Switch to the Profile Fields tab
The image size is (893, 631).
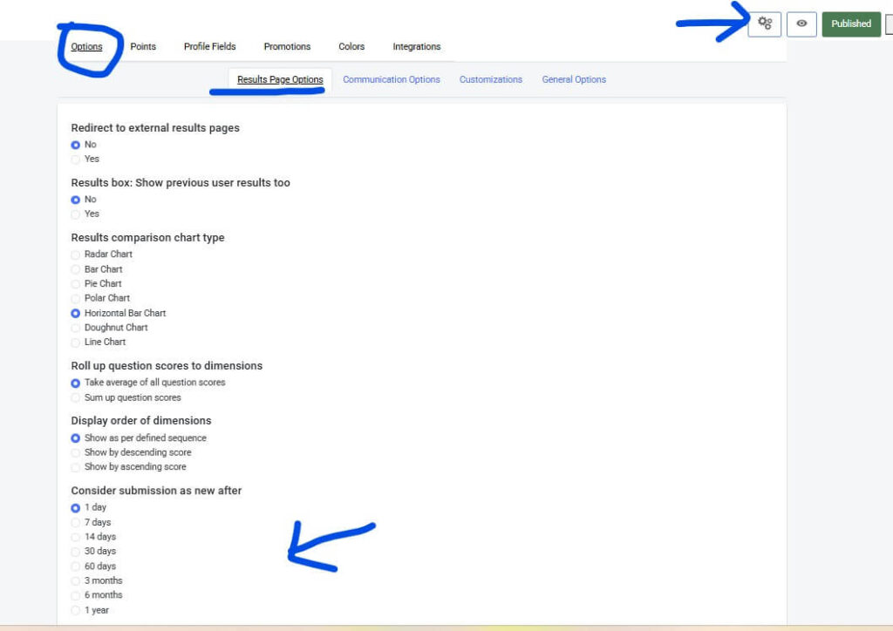click(209, 46)
